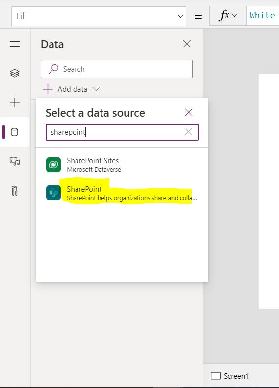279x388 pixels.
Task: Close the Select a data source popup
Action: click(189, 112)
